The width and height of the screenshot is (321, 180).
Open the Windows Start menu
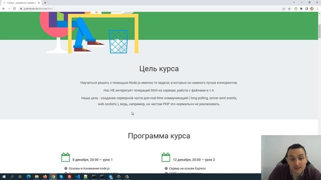pos(4,176)
